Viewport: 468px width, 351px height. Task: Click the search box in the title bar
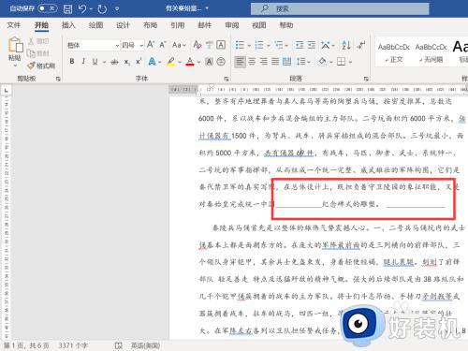pyautogui.click(x=340, y=8)
